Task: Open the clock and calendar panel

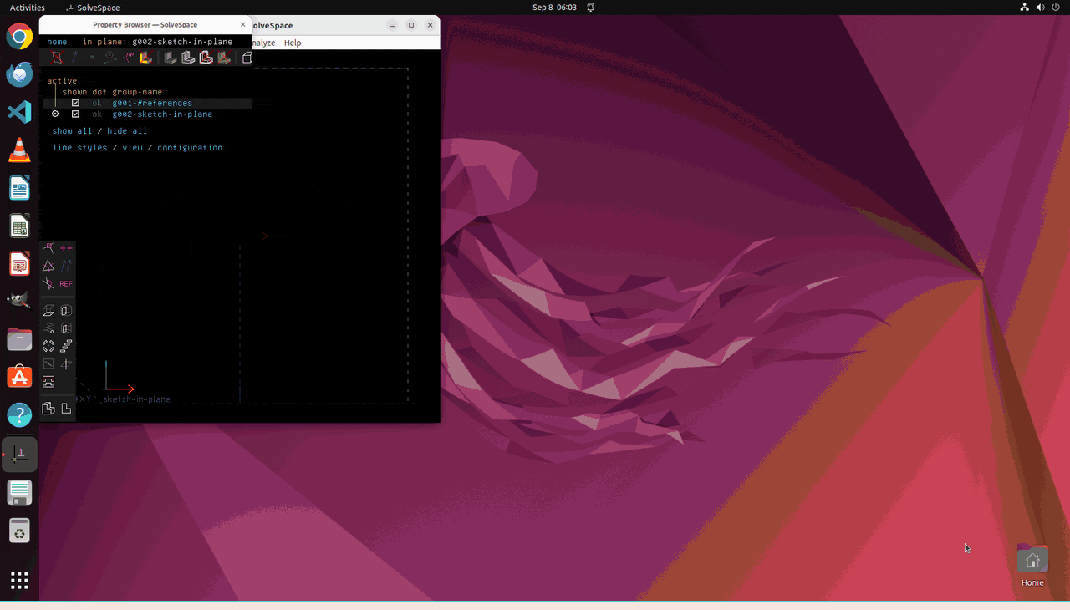Action: [555, 8]
